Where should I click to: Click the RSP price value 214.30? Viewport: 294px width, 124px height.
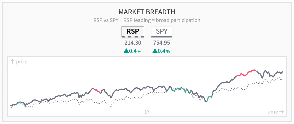tap(133, 43)
